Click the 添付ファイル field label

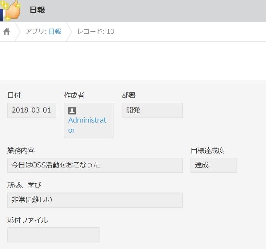(x=27, y=220)
